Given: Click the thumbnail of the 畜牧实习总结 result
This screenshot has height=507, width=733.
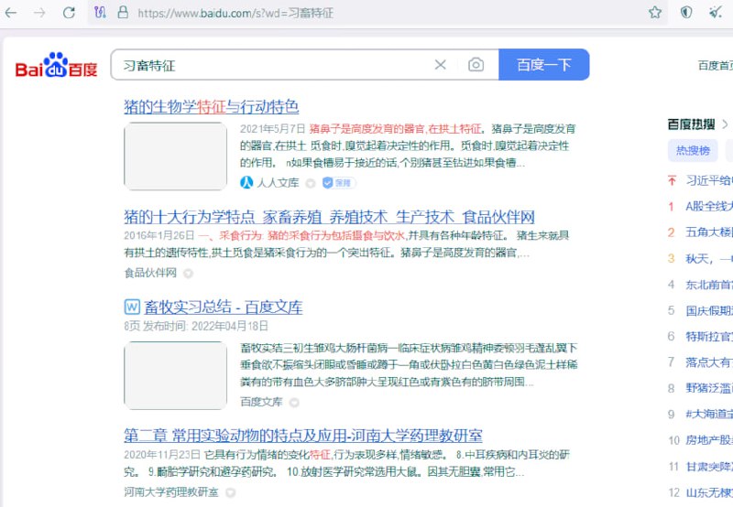Looking at the screenshot, I should pyautogui.click(x=175, y=375).
